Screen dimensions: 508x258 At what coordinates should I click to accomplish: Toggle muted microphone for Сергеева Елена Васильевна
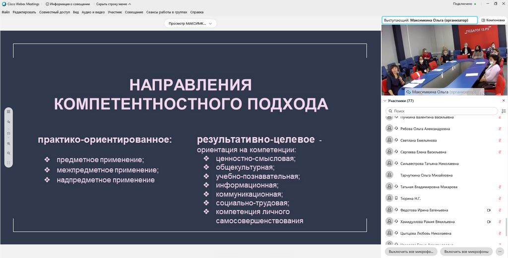pos(500,152)
